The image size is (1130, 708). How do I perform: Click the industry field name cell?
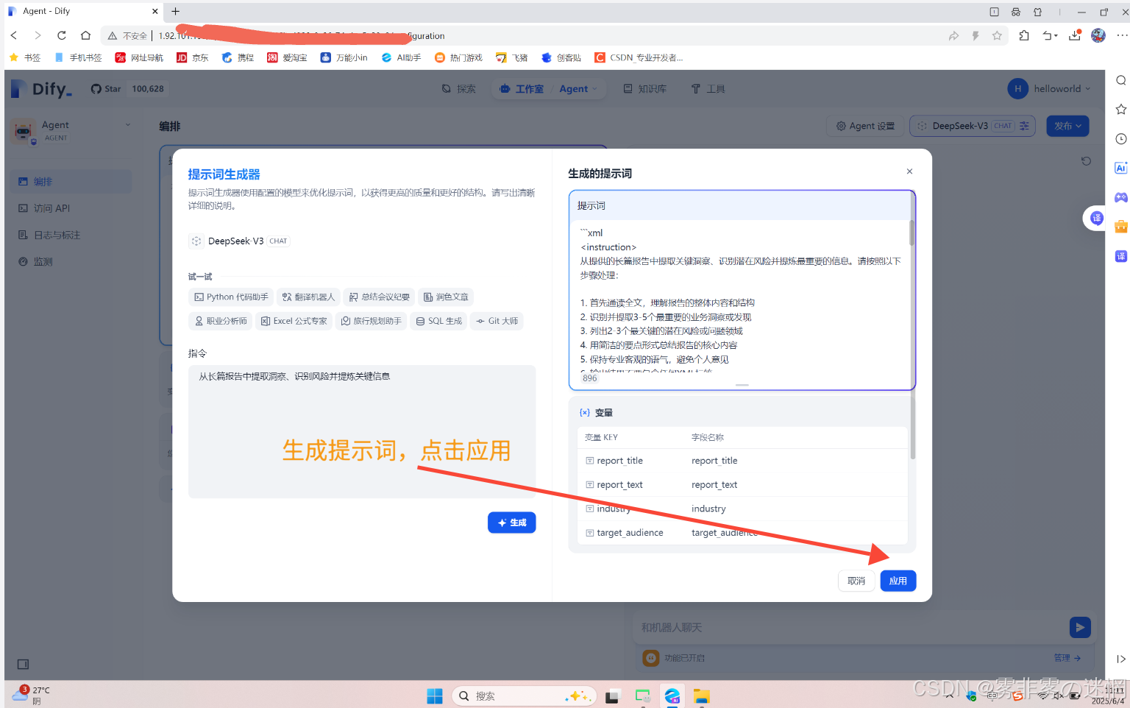(x=708, y=509)
